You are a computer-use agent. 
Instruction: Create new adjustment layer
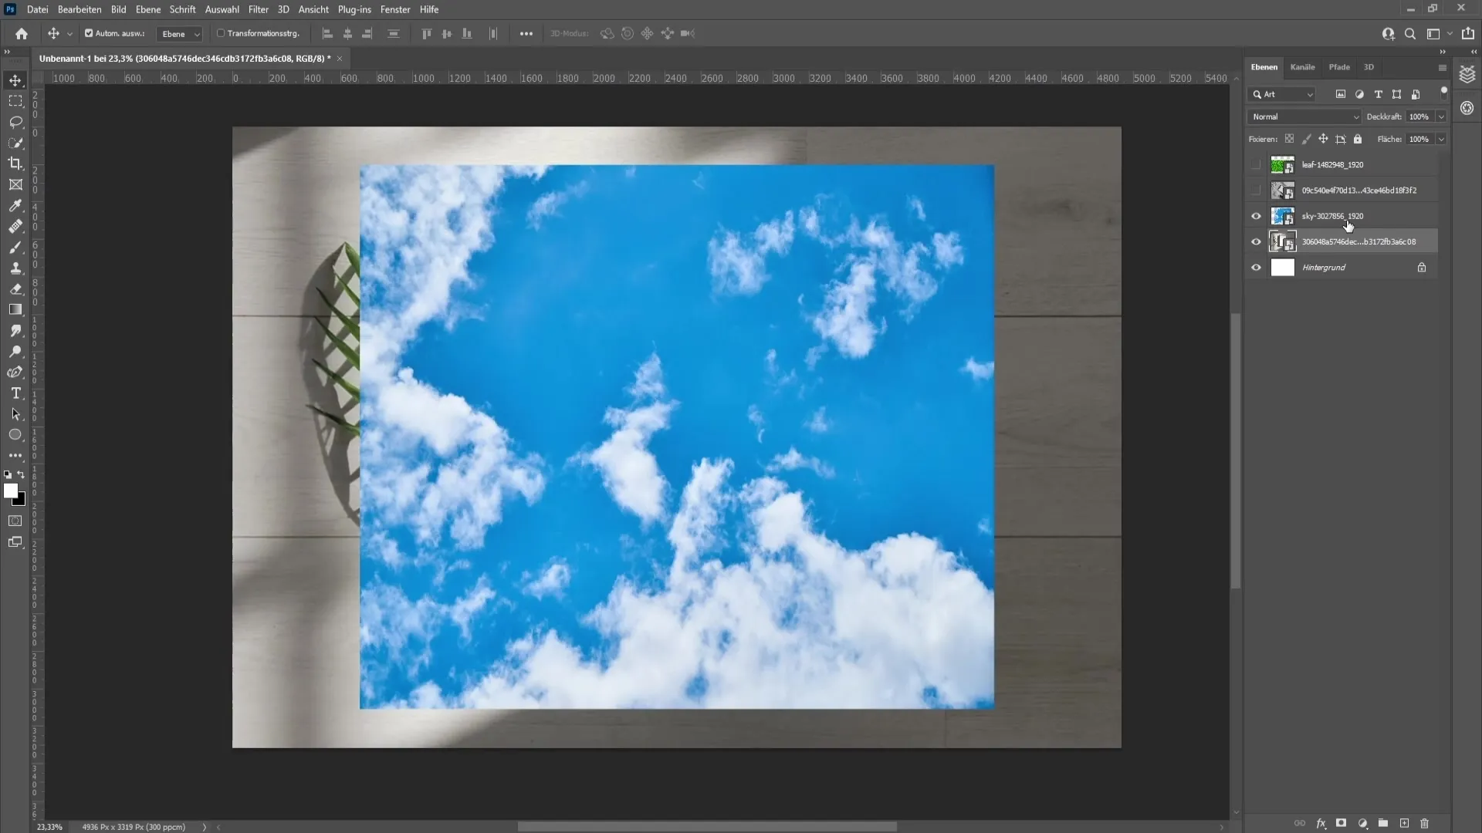(1362, 823)
